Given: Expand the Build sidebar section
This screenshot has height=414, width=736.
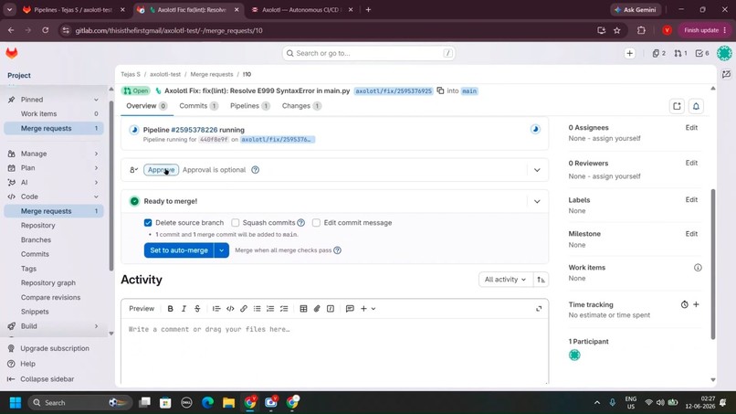Looking at the screenshot, I should (x=96, y=326).
